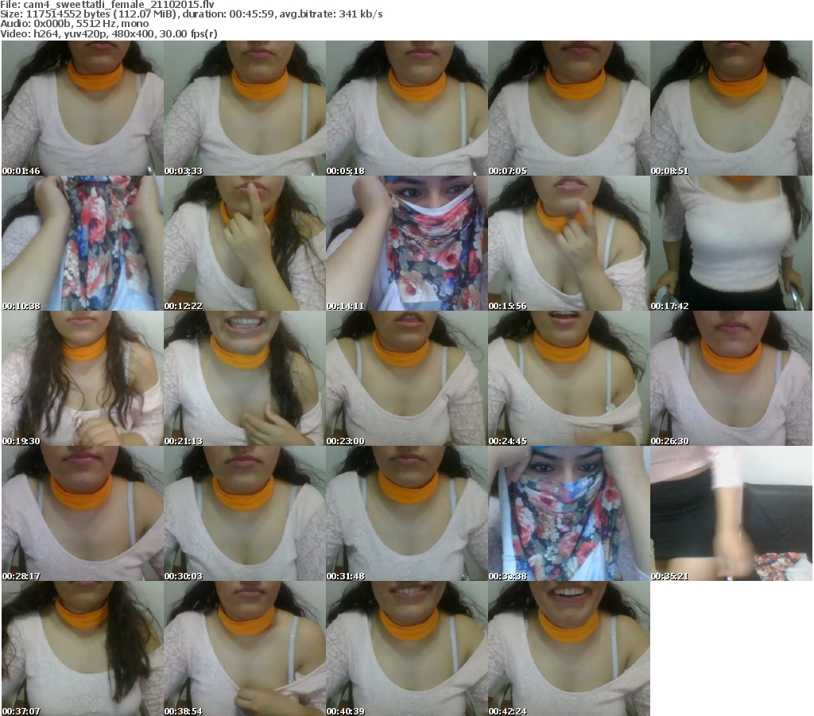Click the 00:28:17 thumbnail
Viewport: 814px width, 716px height.
pyautogui.click(x=83, y=513)
